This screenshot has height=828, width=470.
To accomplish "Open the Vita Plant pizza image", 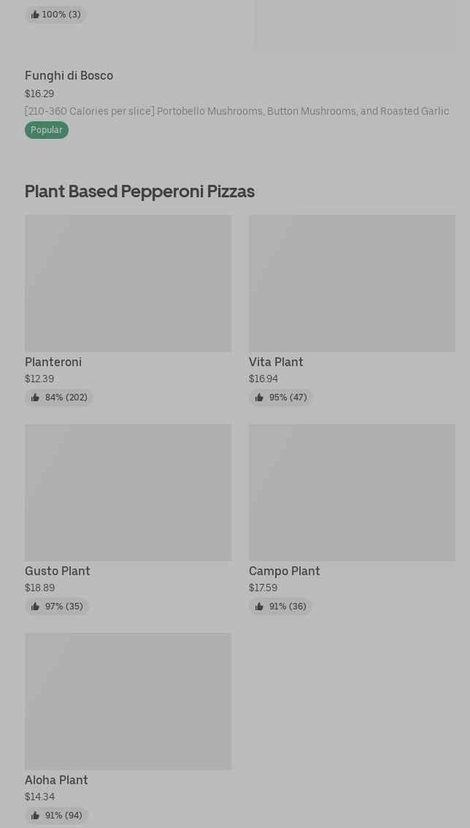I will [352, 283].
